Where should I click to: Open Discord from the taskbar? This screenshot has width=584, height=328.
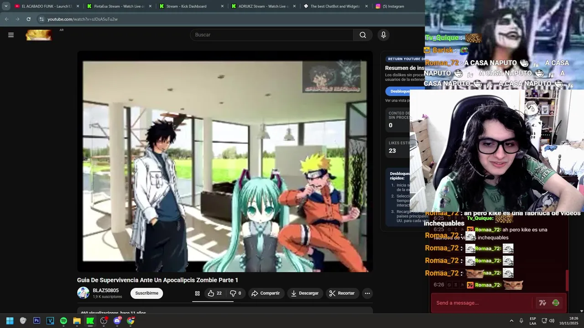point(117,321)
